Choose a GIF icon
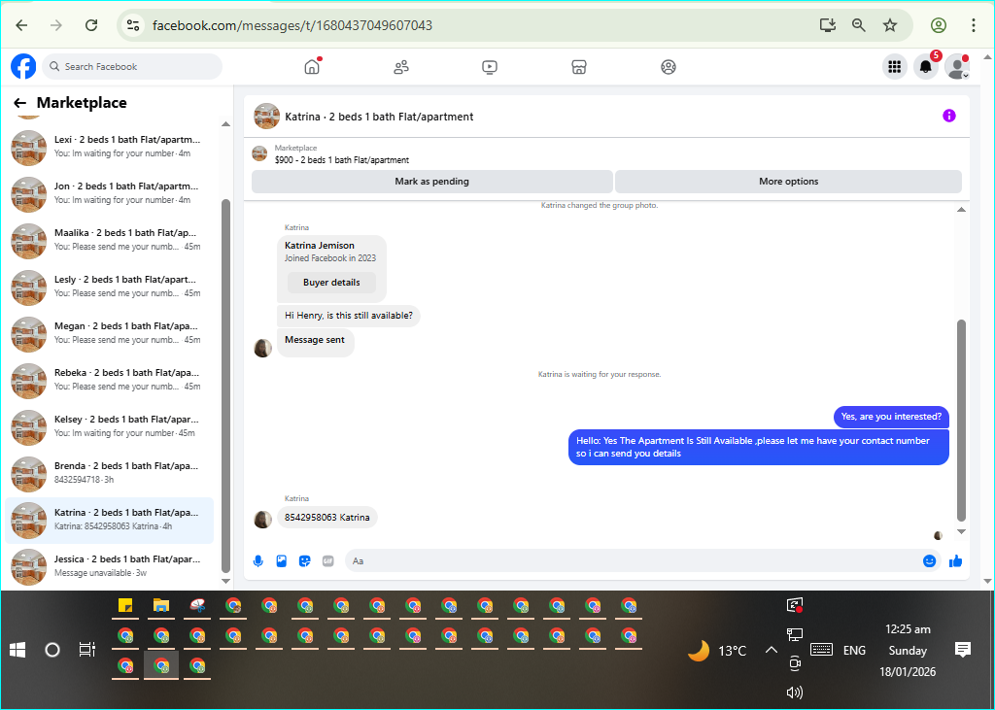 point(328,560)
